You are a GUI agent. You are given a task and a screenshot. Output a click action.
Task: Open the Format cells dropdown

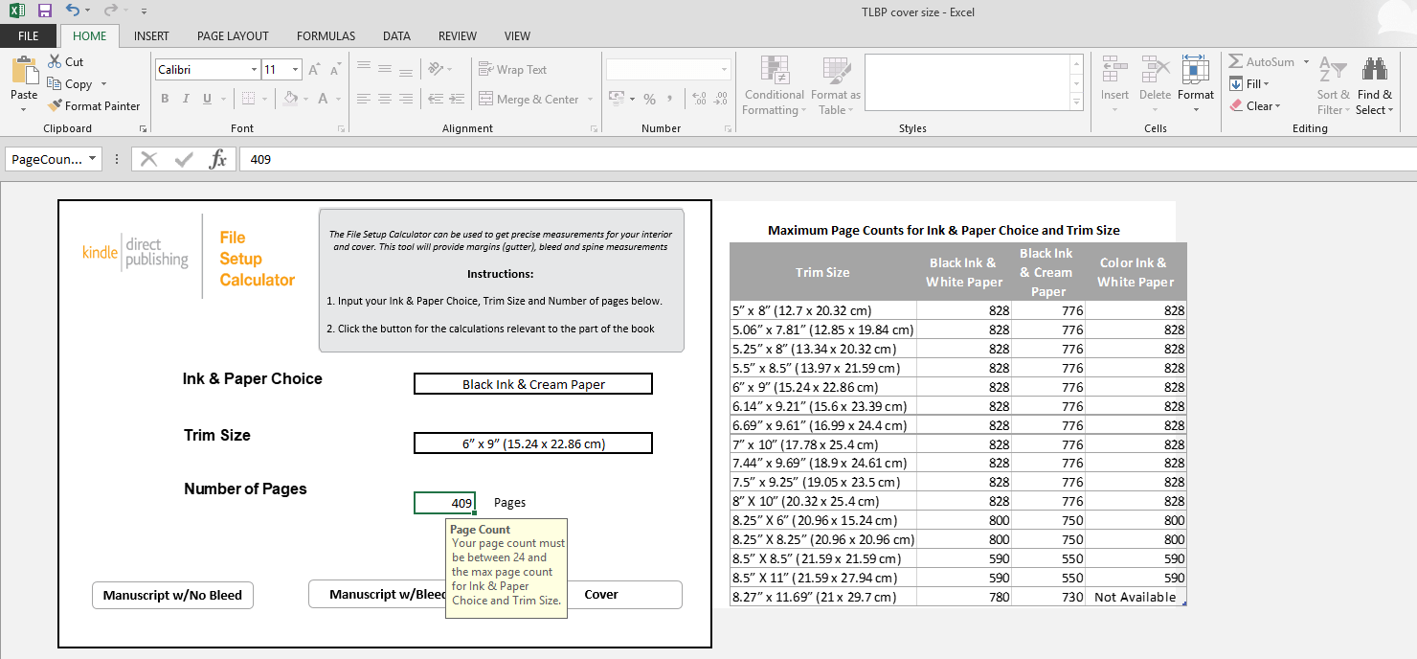(1196, 84)
